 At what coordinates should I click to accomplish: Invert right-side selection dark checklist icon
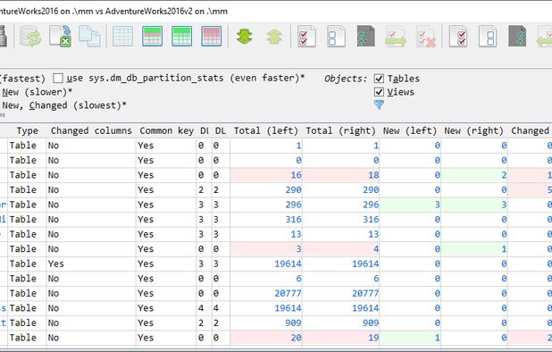click(517, 37)
